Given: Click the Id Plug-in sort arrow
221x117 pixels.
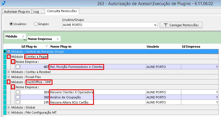Looking at the screenshot, I should 47,46.
